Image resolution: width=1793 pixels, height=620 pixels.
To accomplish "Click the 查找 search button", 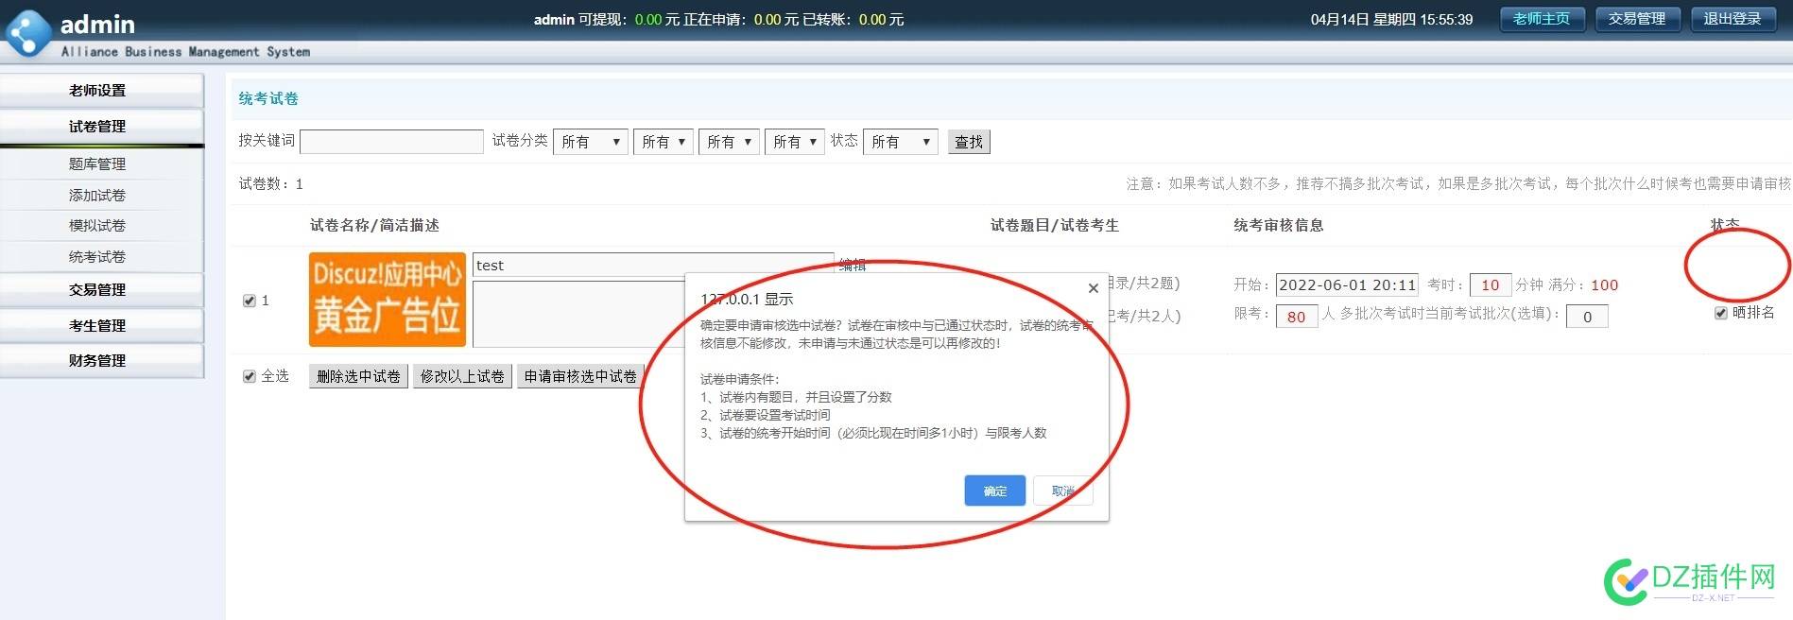I will click(x=969, y=142).
